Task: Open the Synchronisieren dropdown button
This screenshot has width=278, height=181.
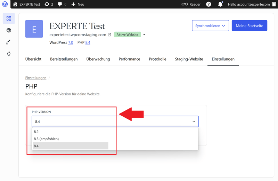Action: click(210, 25)
